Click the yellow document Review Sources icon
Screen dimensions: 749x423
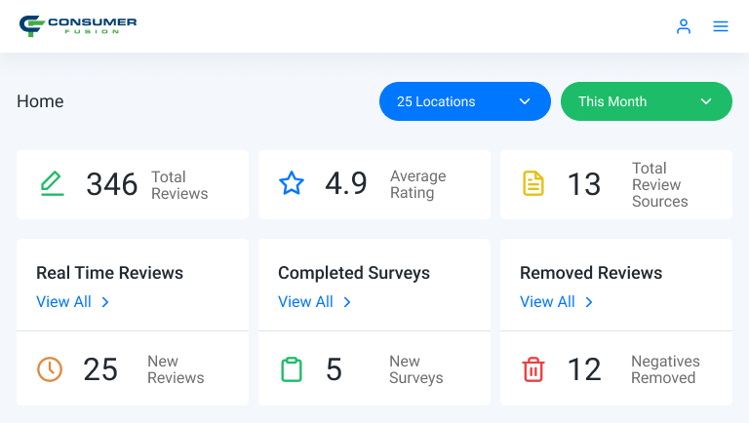(533, 184)
